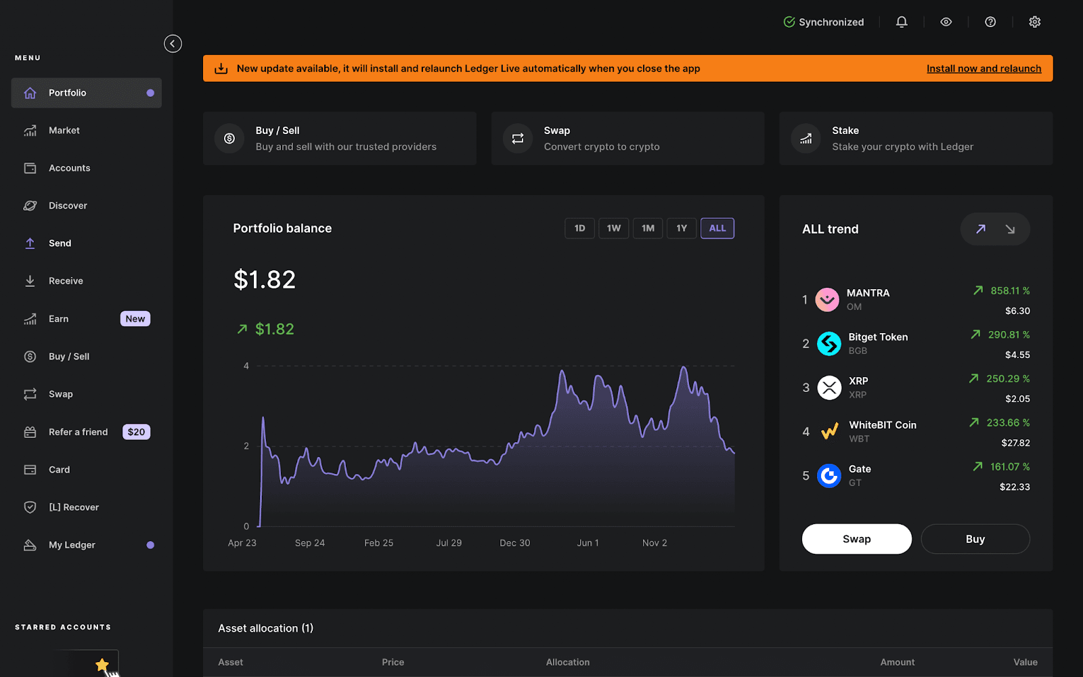Open the settings gear icon
Image resolution: width=1083 pixels, height=677 pixels.
pyautogui.click(x=1034, y=22)
